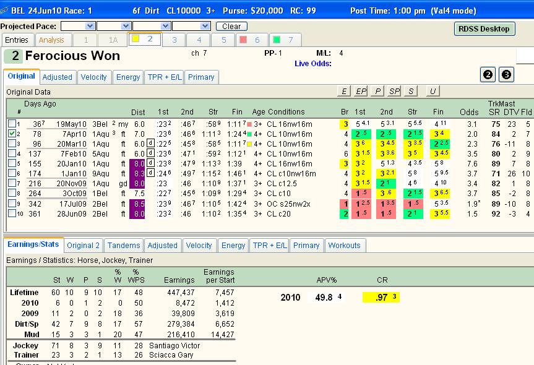Viewport: 534px width, 365px height.
Task: Click the boxed d marker on 20Mar10 row
Action: pos(150,143)
